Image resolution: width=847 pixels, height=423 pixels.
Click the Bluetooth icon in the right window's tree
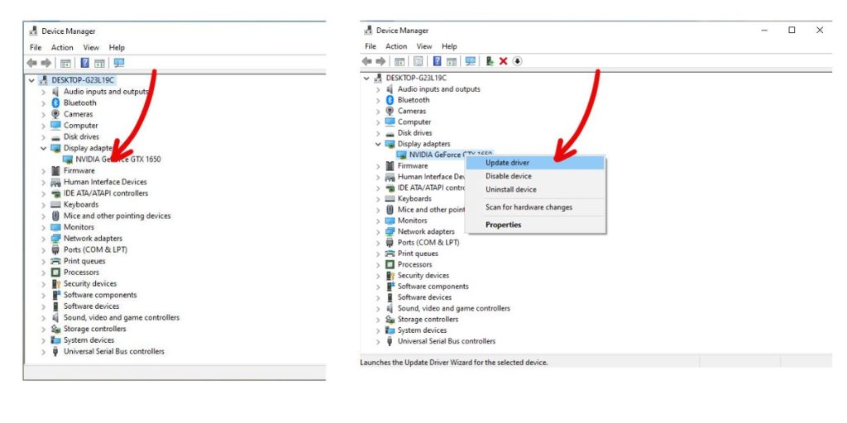point(390,100)
